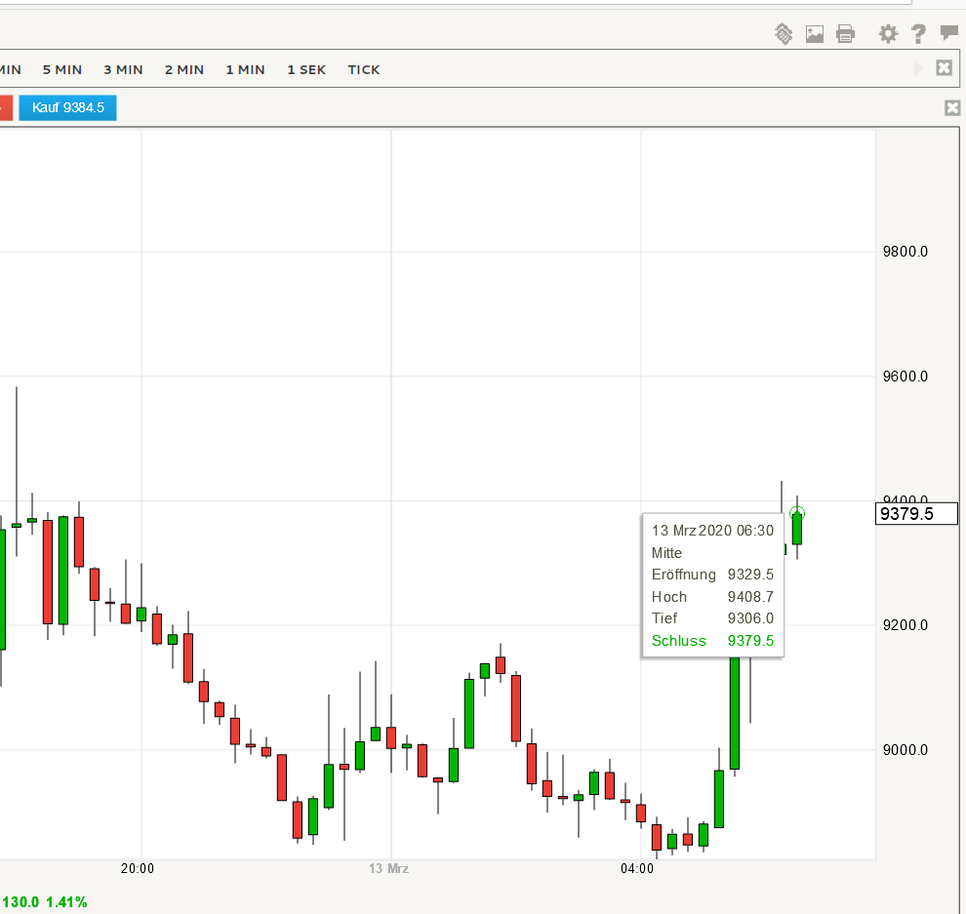Select the 1 MIN timeframe
Viewport: 966px width, 914px height.
tap(245, 69)
